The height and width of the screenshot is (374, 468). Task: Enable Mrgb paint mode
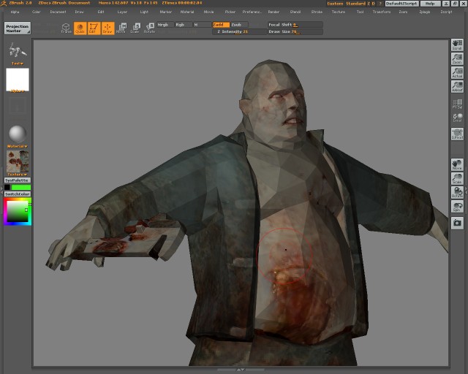(165, 25)
